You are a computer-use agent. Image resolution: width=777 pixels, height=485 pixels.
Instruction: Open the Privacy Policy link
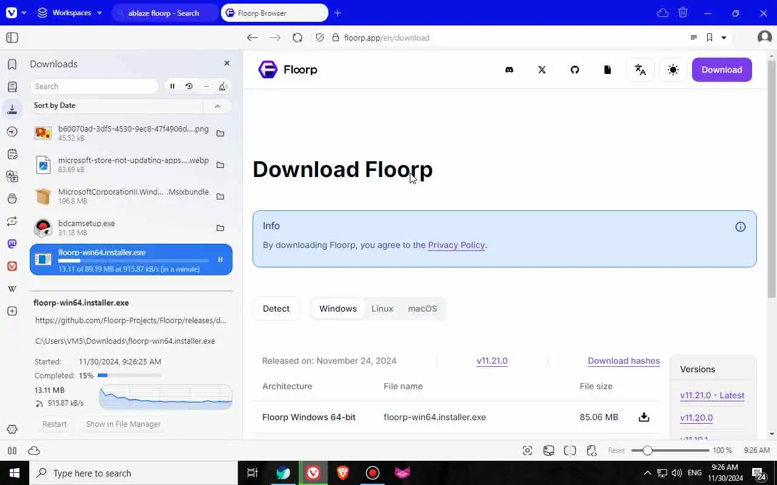(x=456, y=245)
